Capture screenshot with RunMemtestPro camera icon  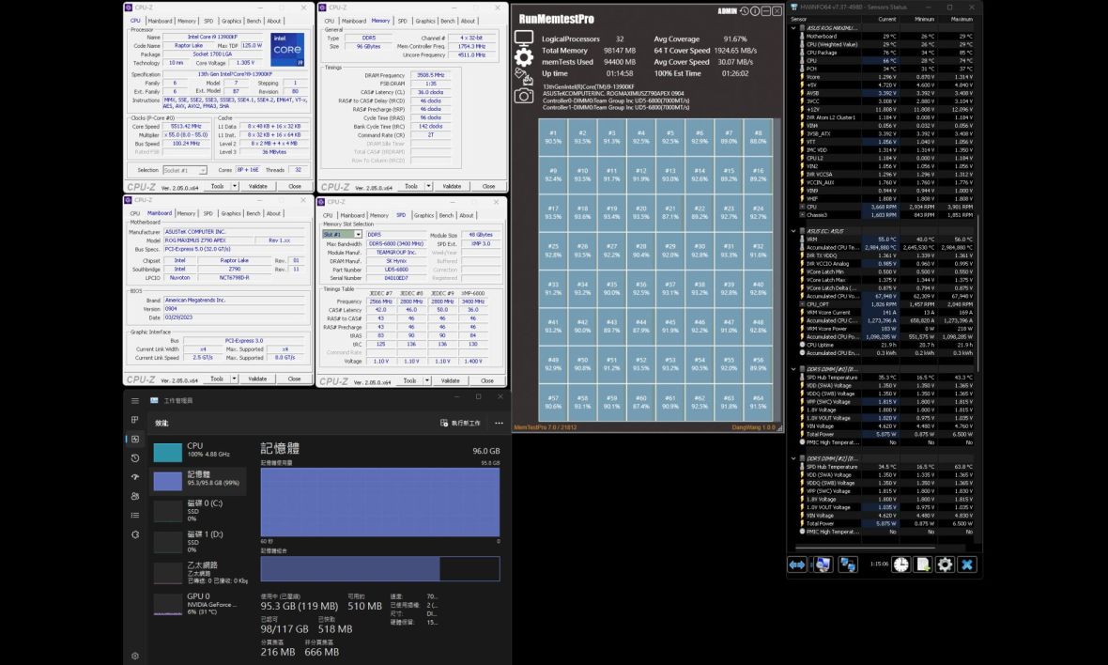tap(523, 96)
